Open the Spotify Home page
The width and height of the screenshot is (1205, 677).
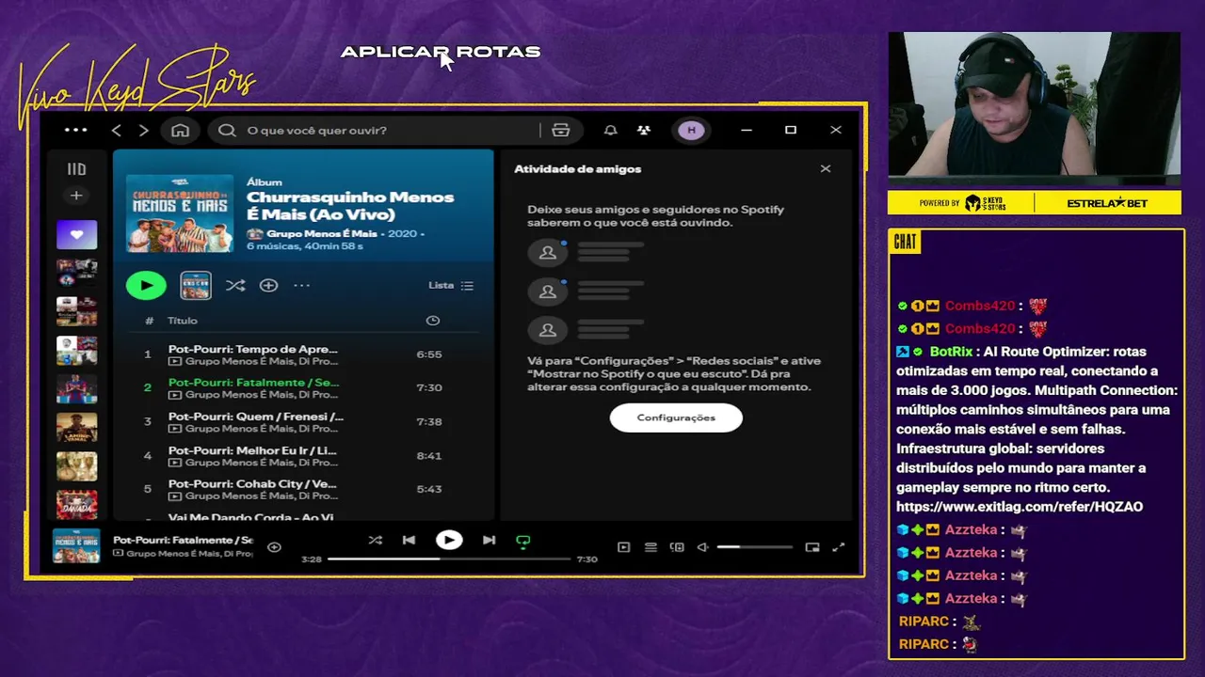[180, 130]
